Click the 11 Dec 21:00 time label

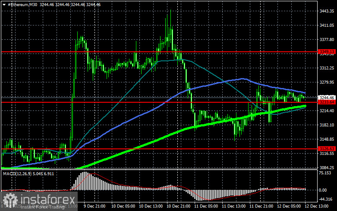pos(261,206)
